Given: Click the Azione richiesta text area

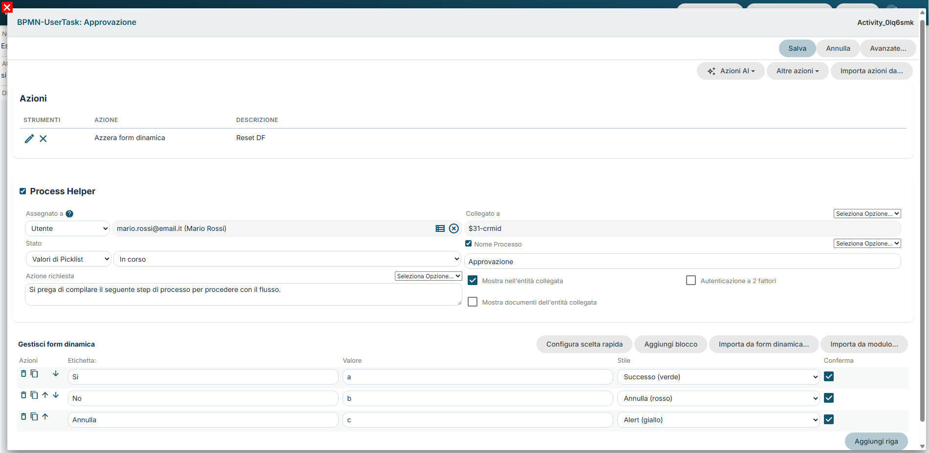Looking at the screenshot, I should (x=243, y=294).
